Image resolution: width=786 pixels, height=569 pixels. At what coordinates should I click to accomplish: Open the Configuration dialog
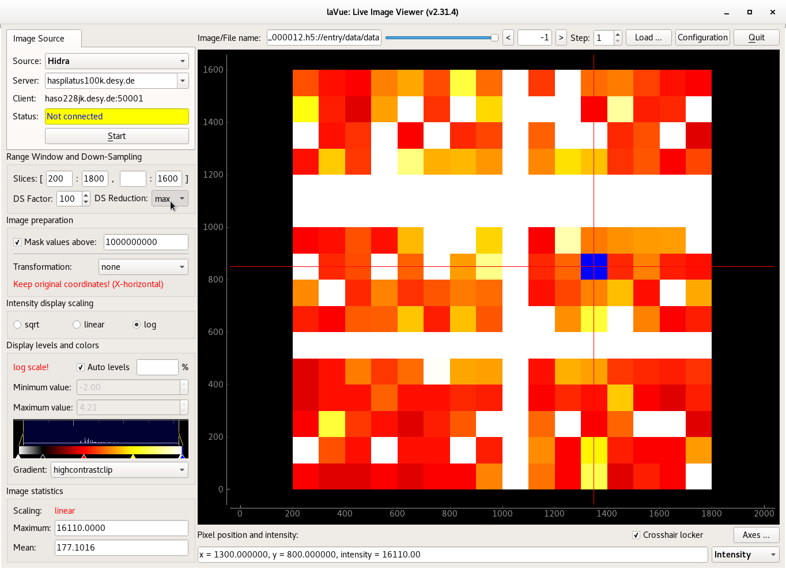pyautogui.click(x=702, y=37)
